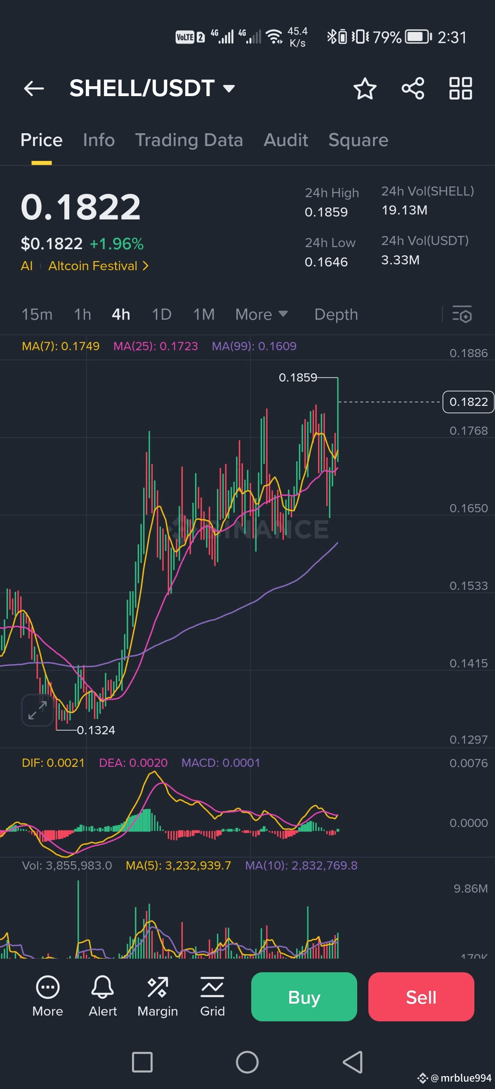The image size is (495, 1089).
Task: Tap the green Buy button
Action: (304, 997)
